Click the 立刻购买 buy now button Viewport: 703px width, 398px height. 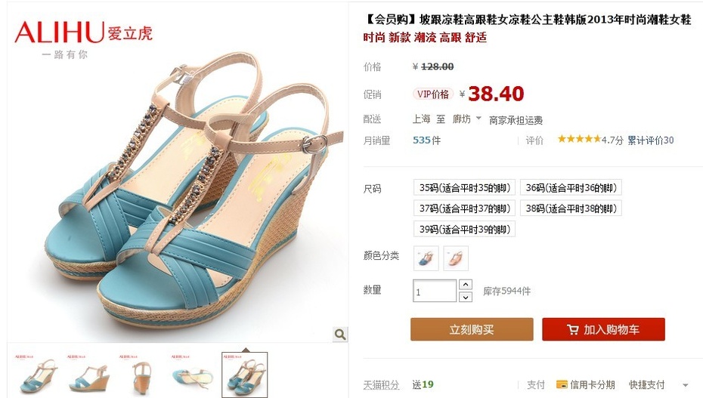pos(472,329)
